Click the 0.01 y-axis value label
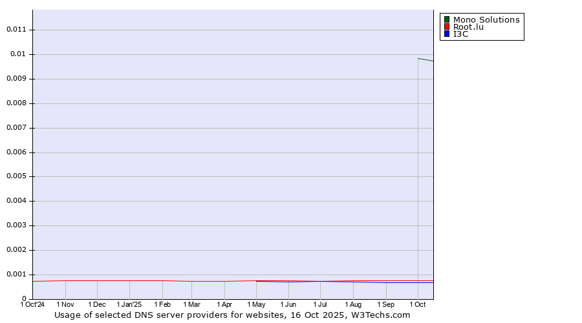Viewport: 582px width, 323px height. point(17,54)
